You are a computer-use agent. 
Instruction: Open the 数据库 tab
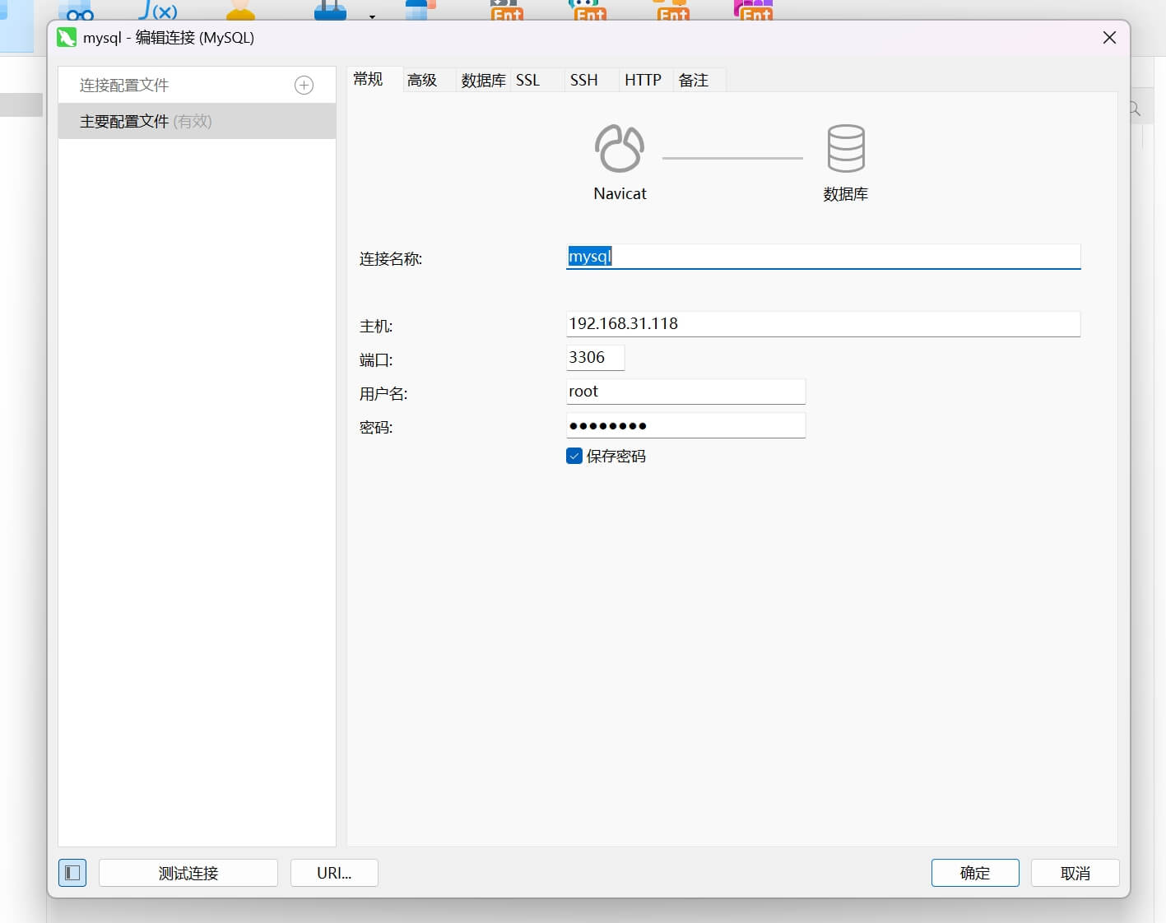point(483,80)
